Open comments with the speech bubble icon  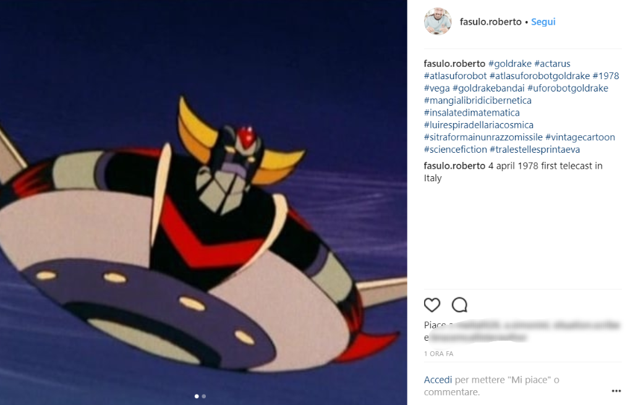459,305
